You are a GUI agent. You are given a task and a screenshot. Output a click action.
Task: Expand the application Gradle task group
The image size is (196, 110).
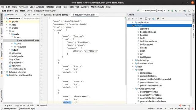[133, 22]
